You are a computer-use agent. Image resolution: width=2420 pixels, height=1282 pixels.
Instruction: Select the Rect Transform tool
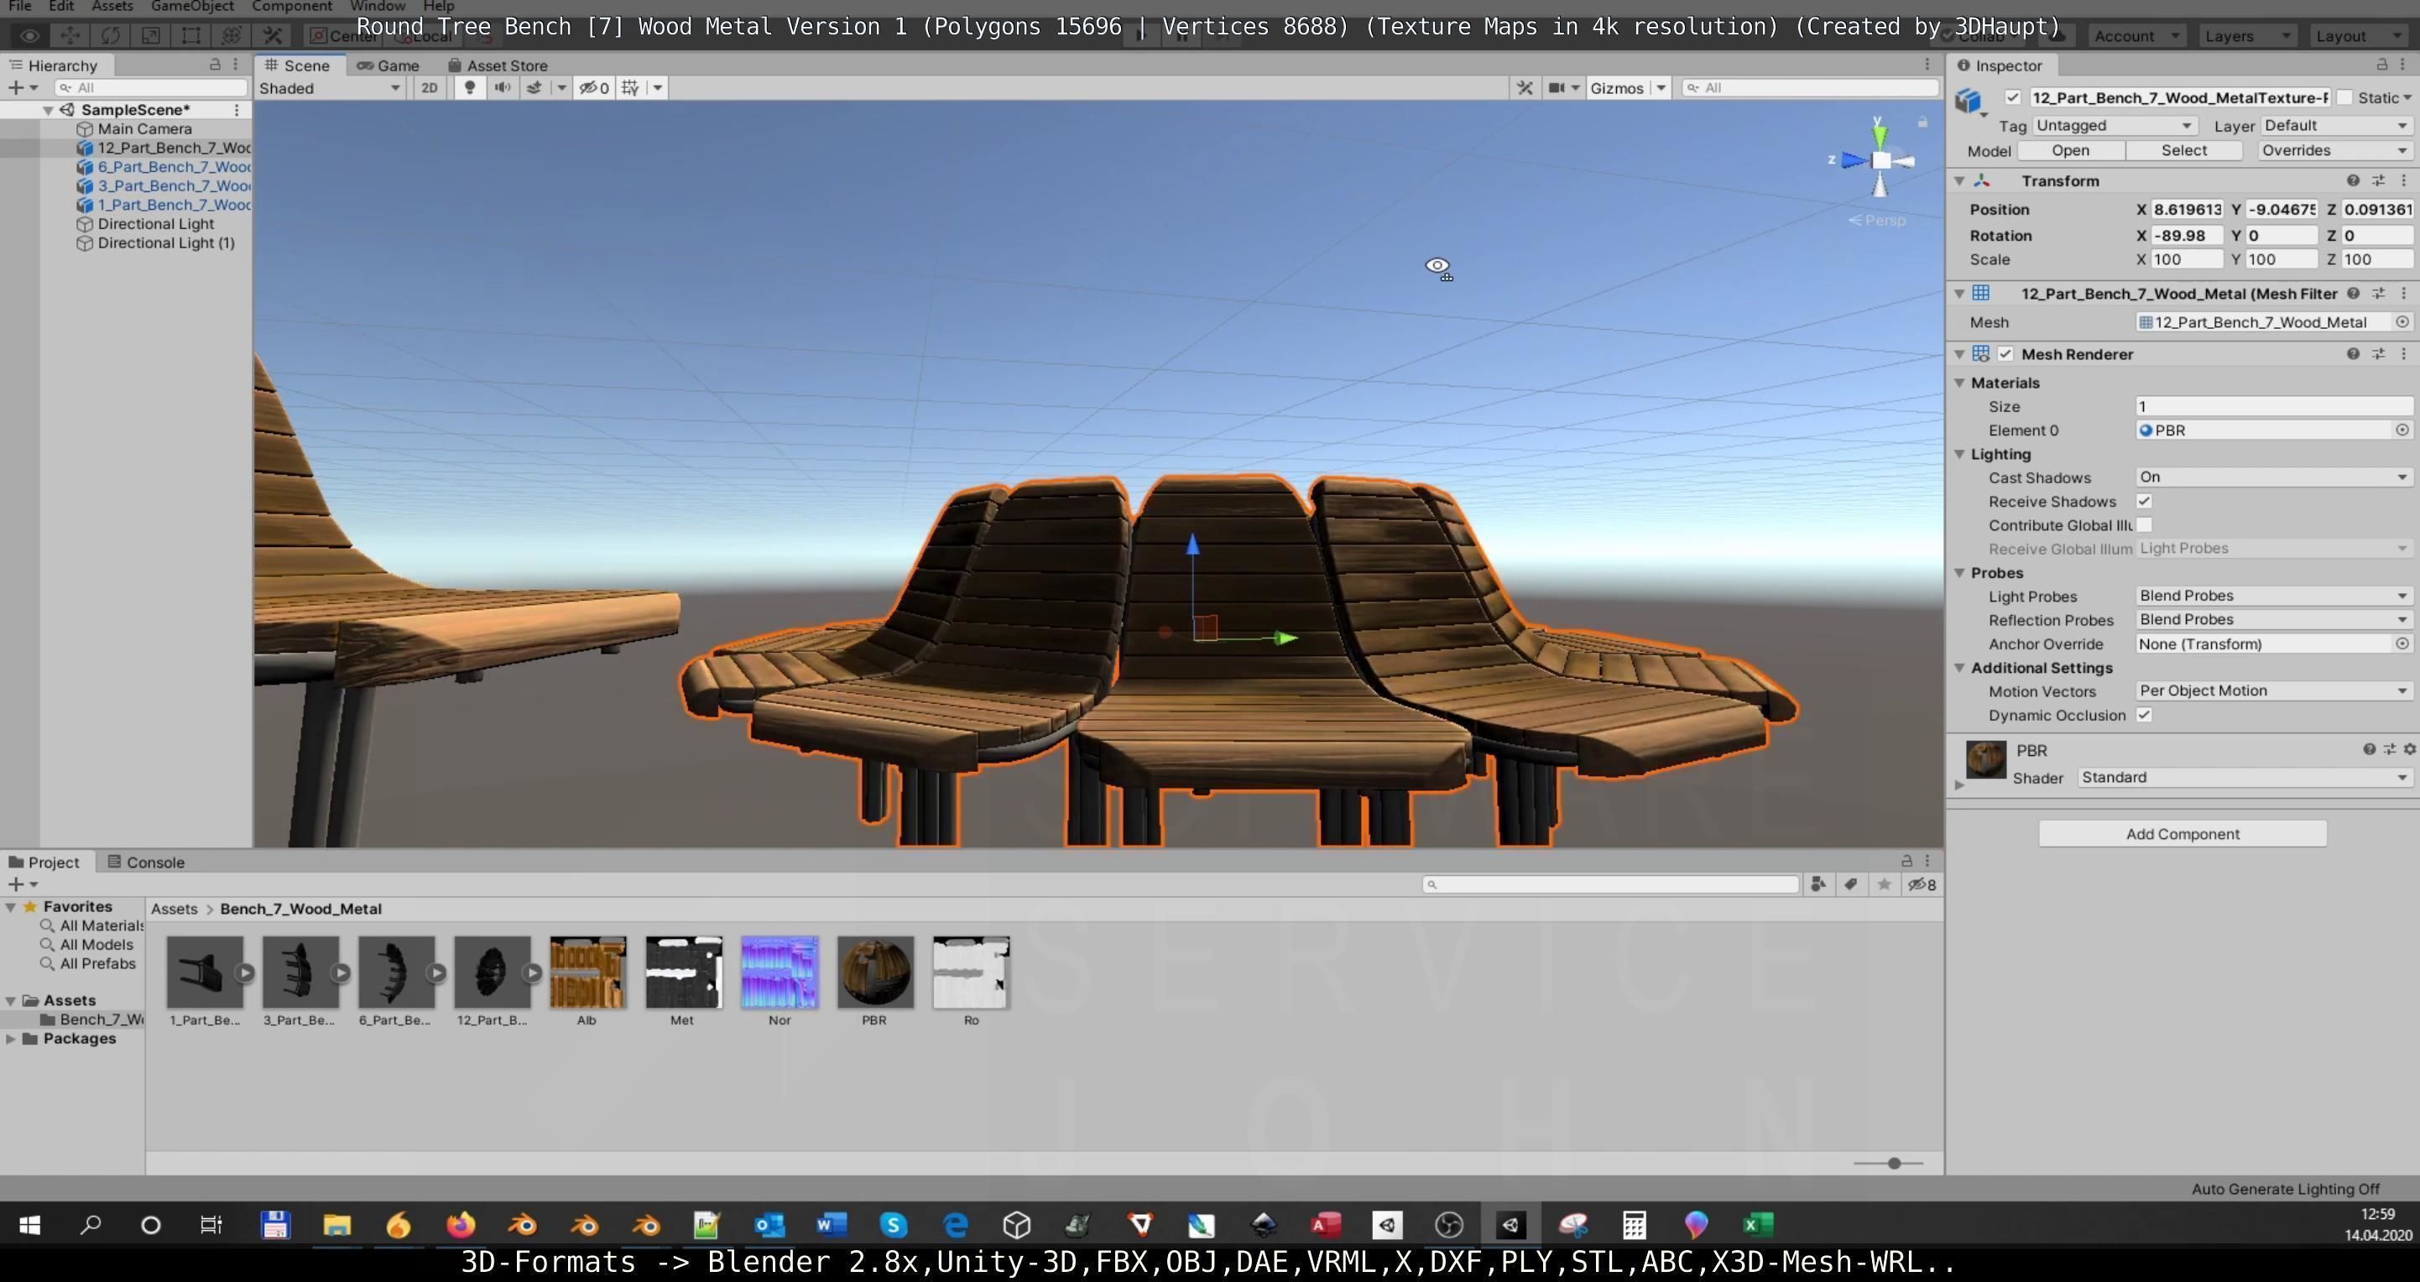pyautogui.click(x=190, y=36)
